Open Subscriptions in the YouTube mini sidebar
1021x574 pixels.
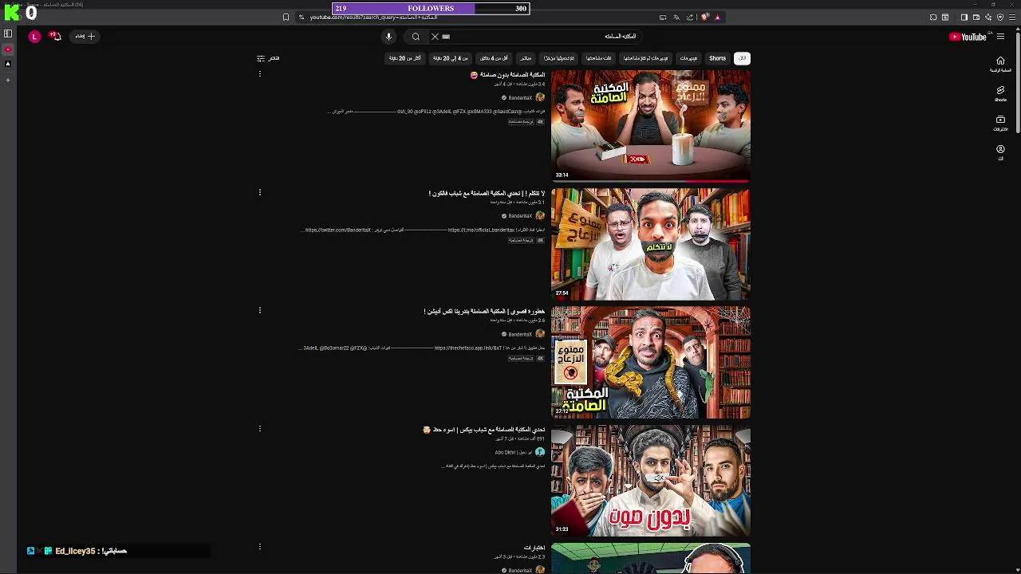coord(1000,124)
